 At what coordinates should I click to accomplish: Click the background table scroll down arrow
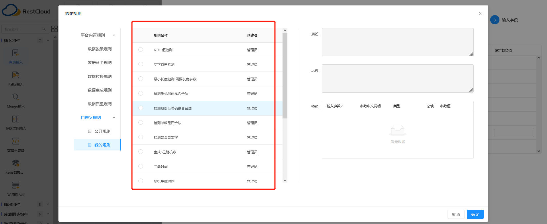539,151
